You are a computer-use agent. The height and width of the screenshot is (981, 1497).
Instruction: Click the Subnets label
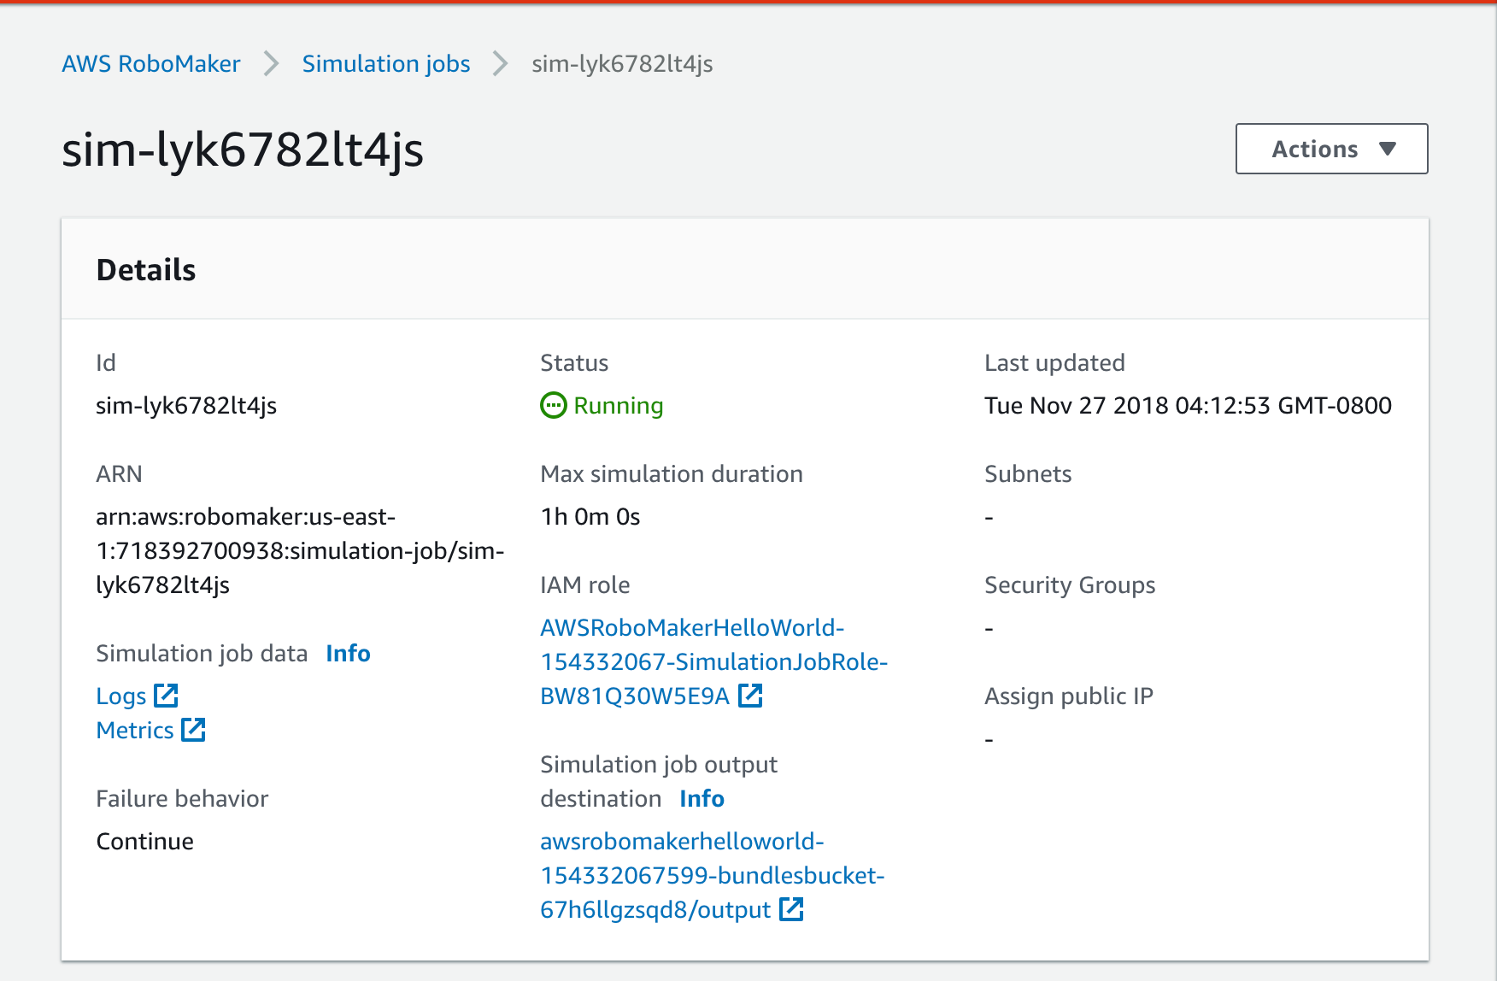tap(1028, 474)
